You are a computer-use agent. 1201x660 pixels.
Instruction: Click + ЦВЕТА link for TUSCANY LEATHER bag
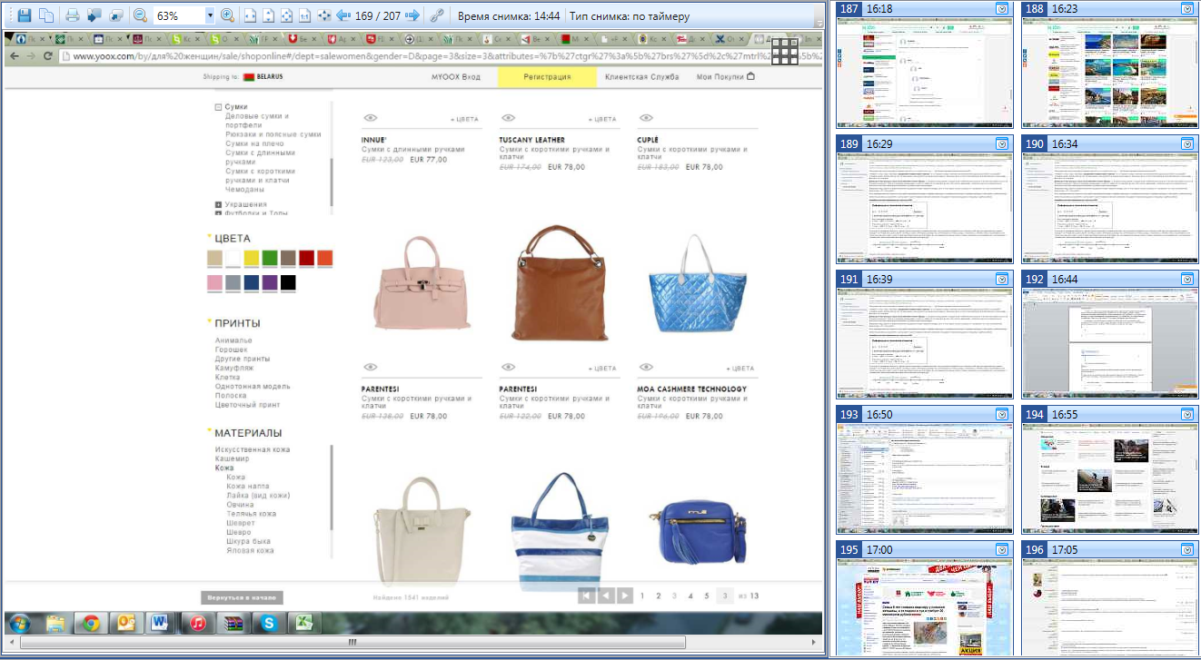[x=601, y=120]
